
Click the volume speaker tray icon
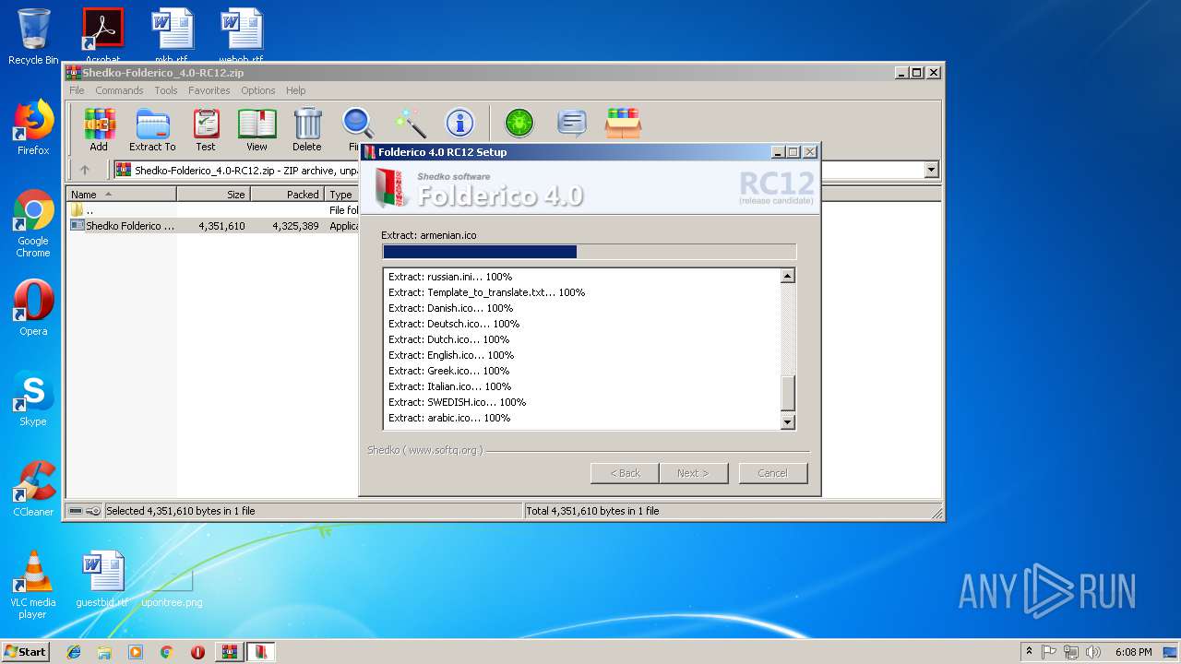click(x=1093, y=652)
